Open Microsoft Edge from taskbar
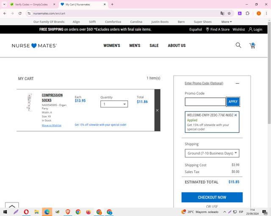This screenshot has width=271, height=216. (47, 212)
